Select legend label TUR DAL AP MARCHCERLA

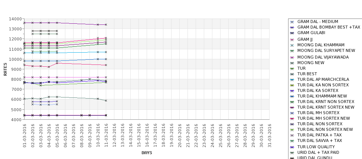(x=323, y=79)
